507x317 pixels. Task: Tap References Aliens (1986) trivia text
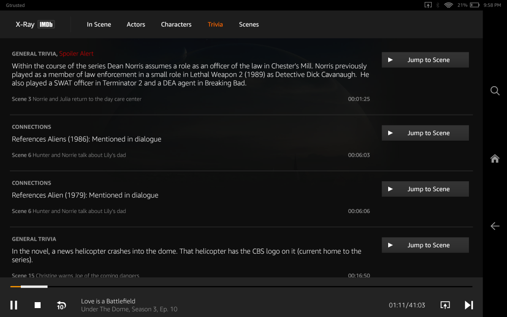(x=86, y=139)
